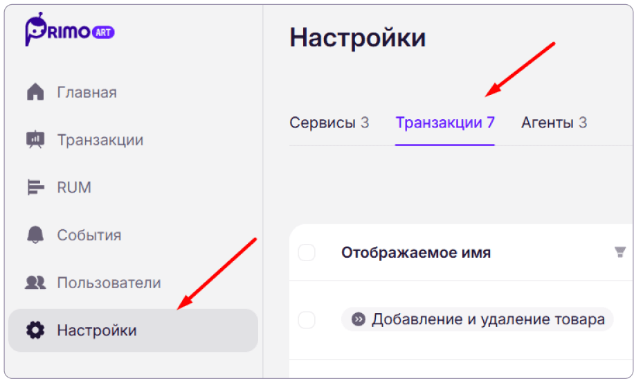Toggle the select-all checkbox in the table header
This screenshot has height=381, width=643.
[x=307, y=252]
